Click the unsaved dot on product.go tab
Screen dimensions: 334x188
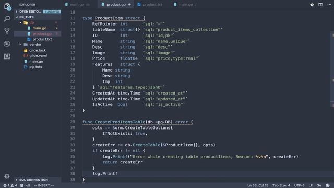tap(129, 5)
